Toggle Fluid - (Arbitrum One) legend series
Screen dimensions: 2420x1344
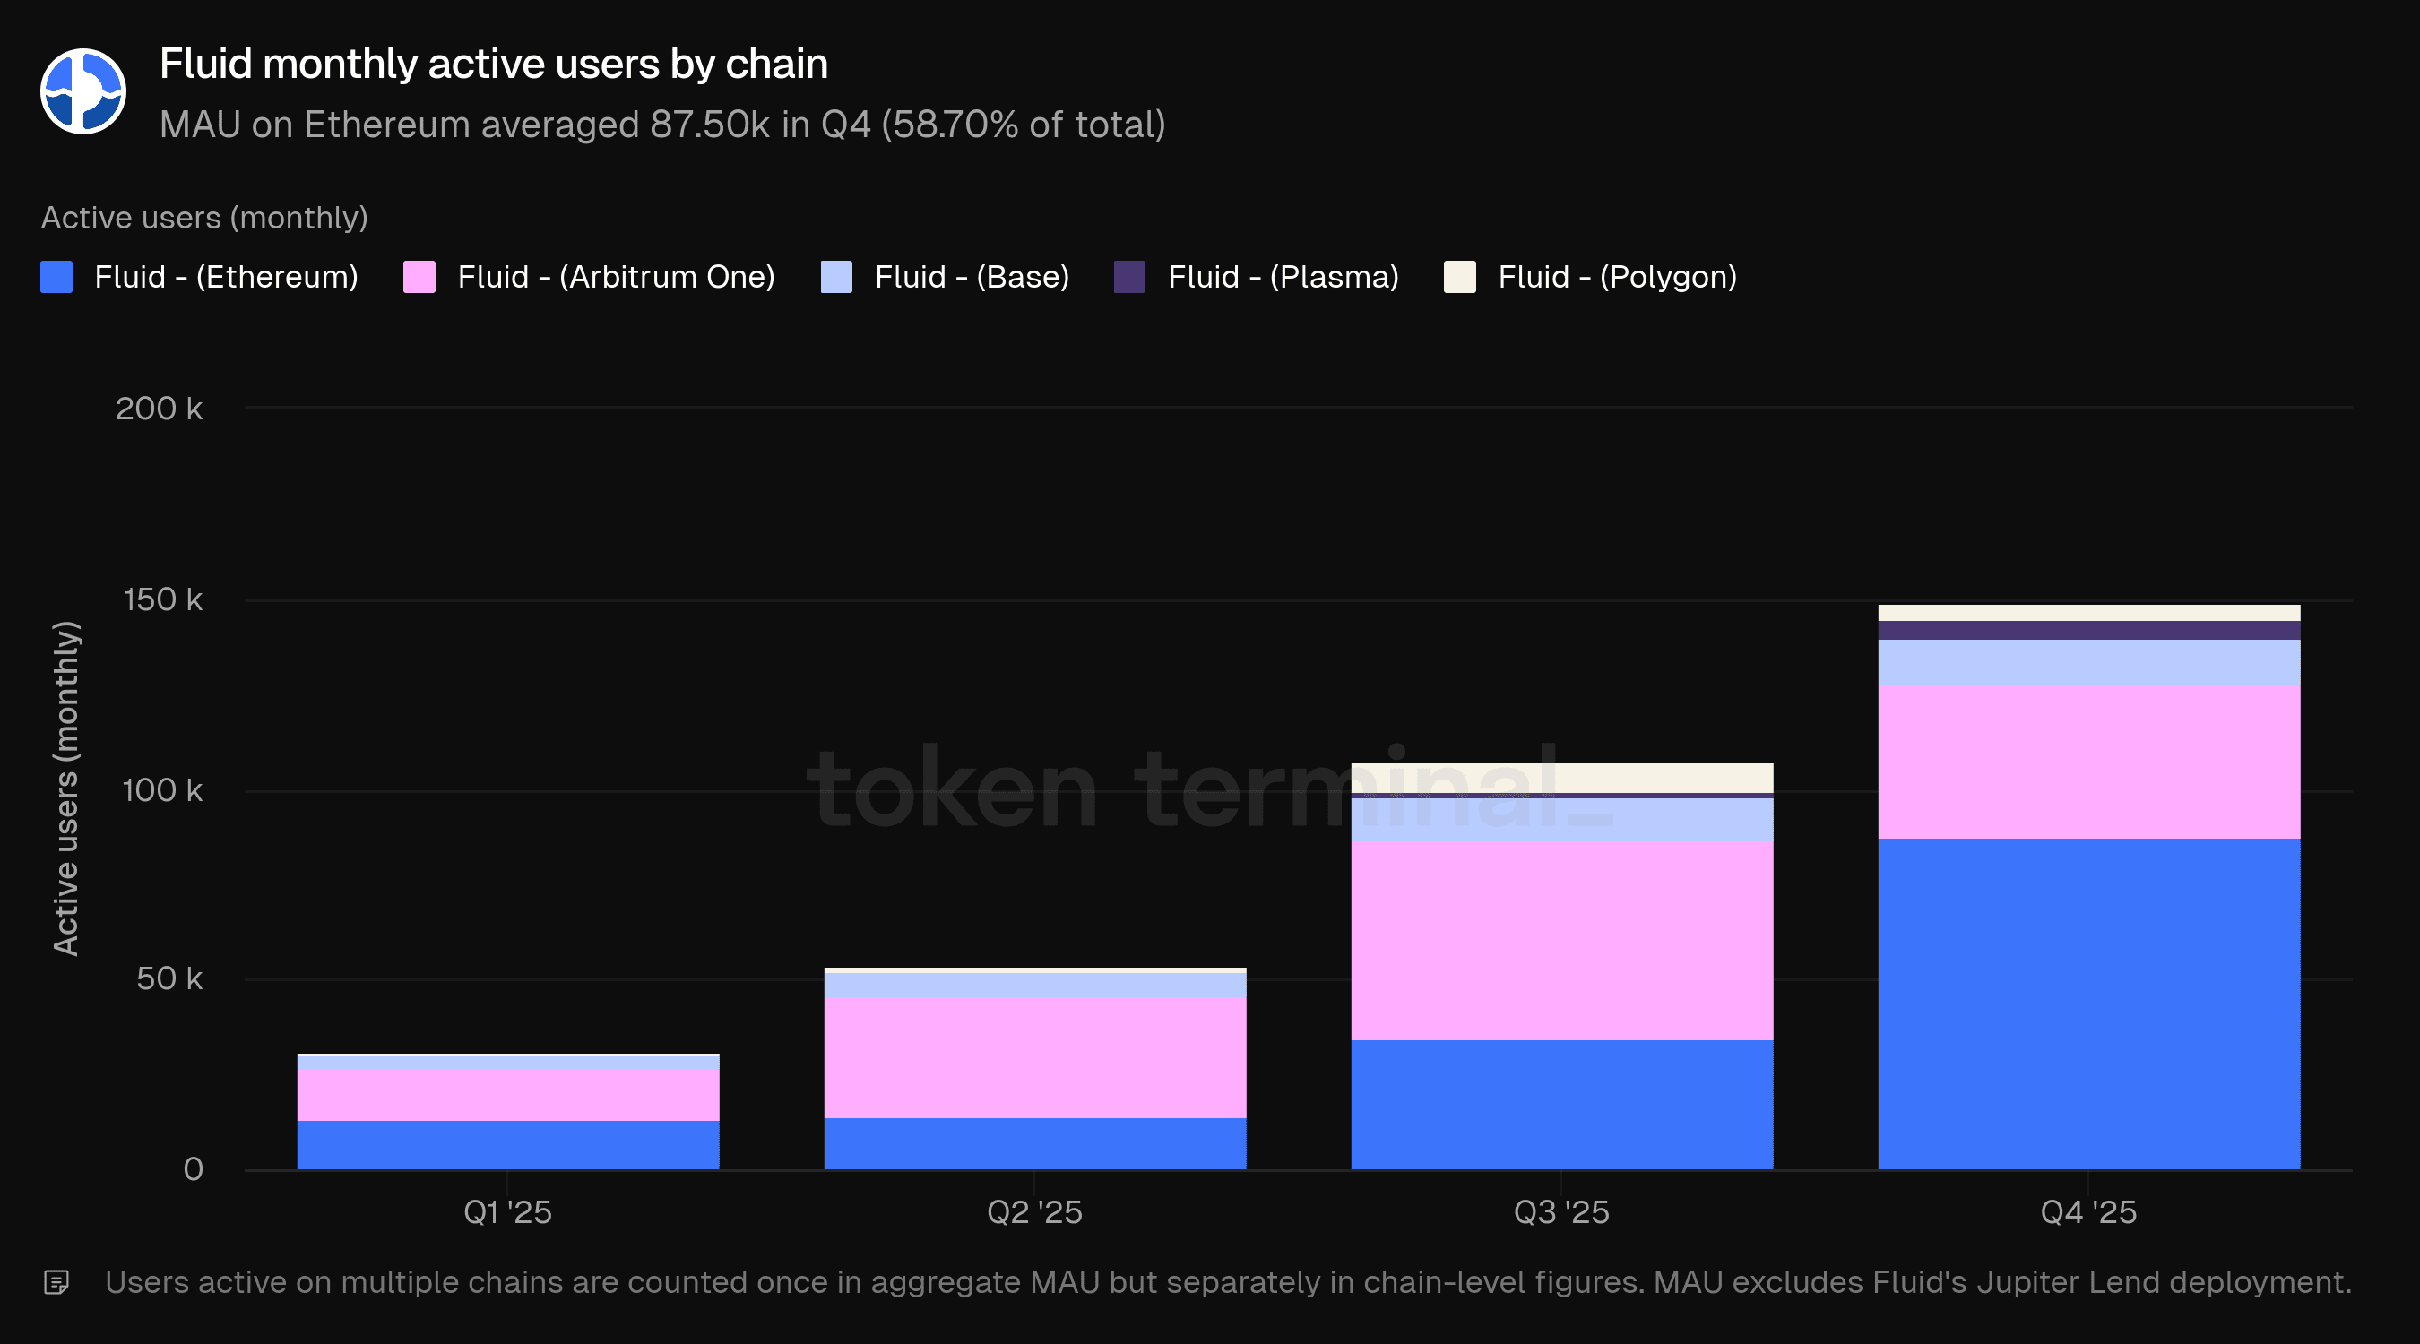coord(616,277)
